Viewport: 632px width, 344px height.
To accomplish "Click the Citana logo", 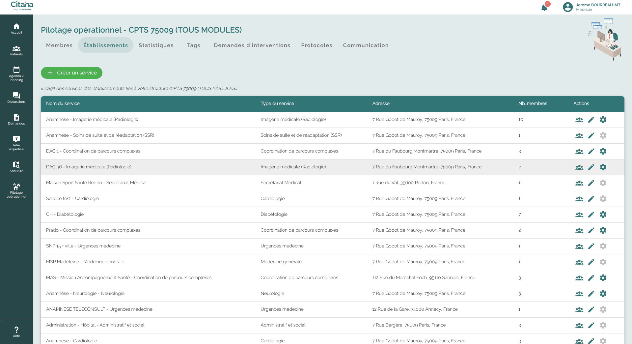I will point(22,6).
